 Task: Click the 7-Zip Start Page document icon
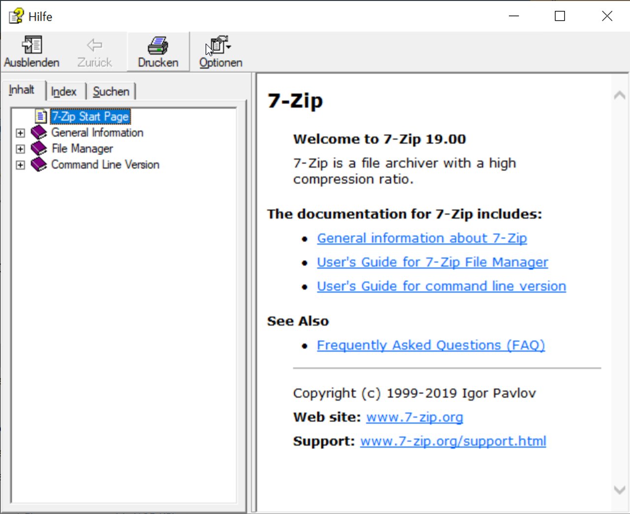(x=41, y=116)
